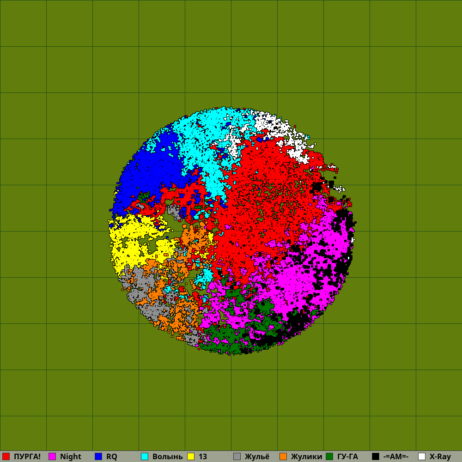Click the black -=AM=- legend swatch

(376, 456)
